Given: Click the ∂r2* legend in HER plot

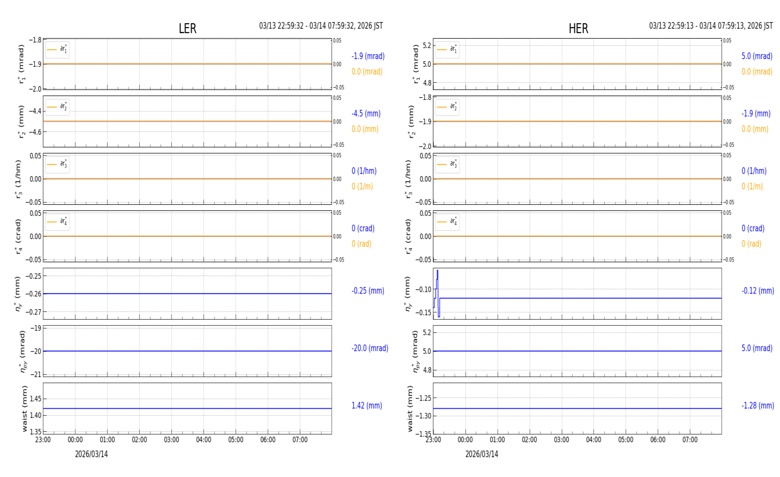Looking at the screenshot, I should coord(447,107).
